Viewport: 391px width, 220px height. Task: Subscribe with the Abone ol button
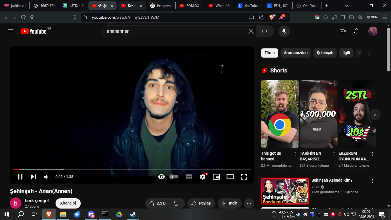pyautogui.click(x=68, y=203)
